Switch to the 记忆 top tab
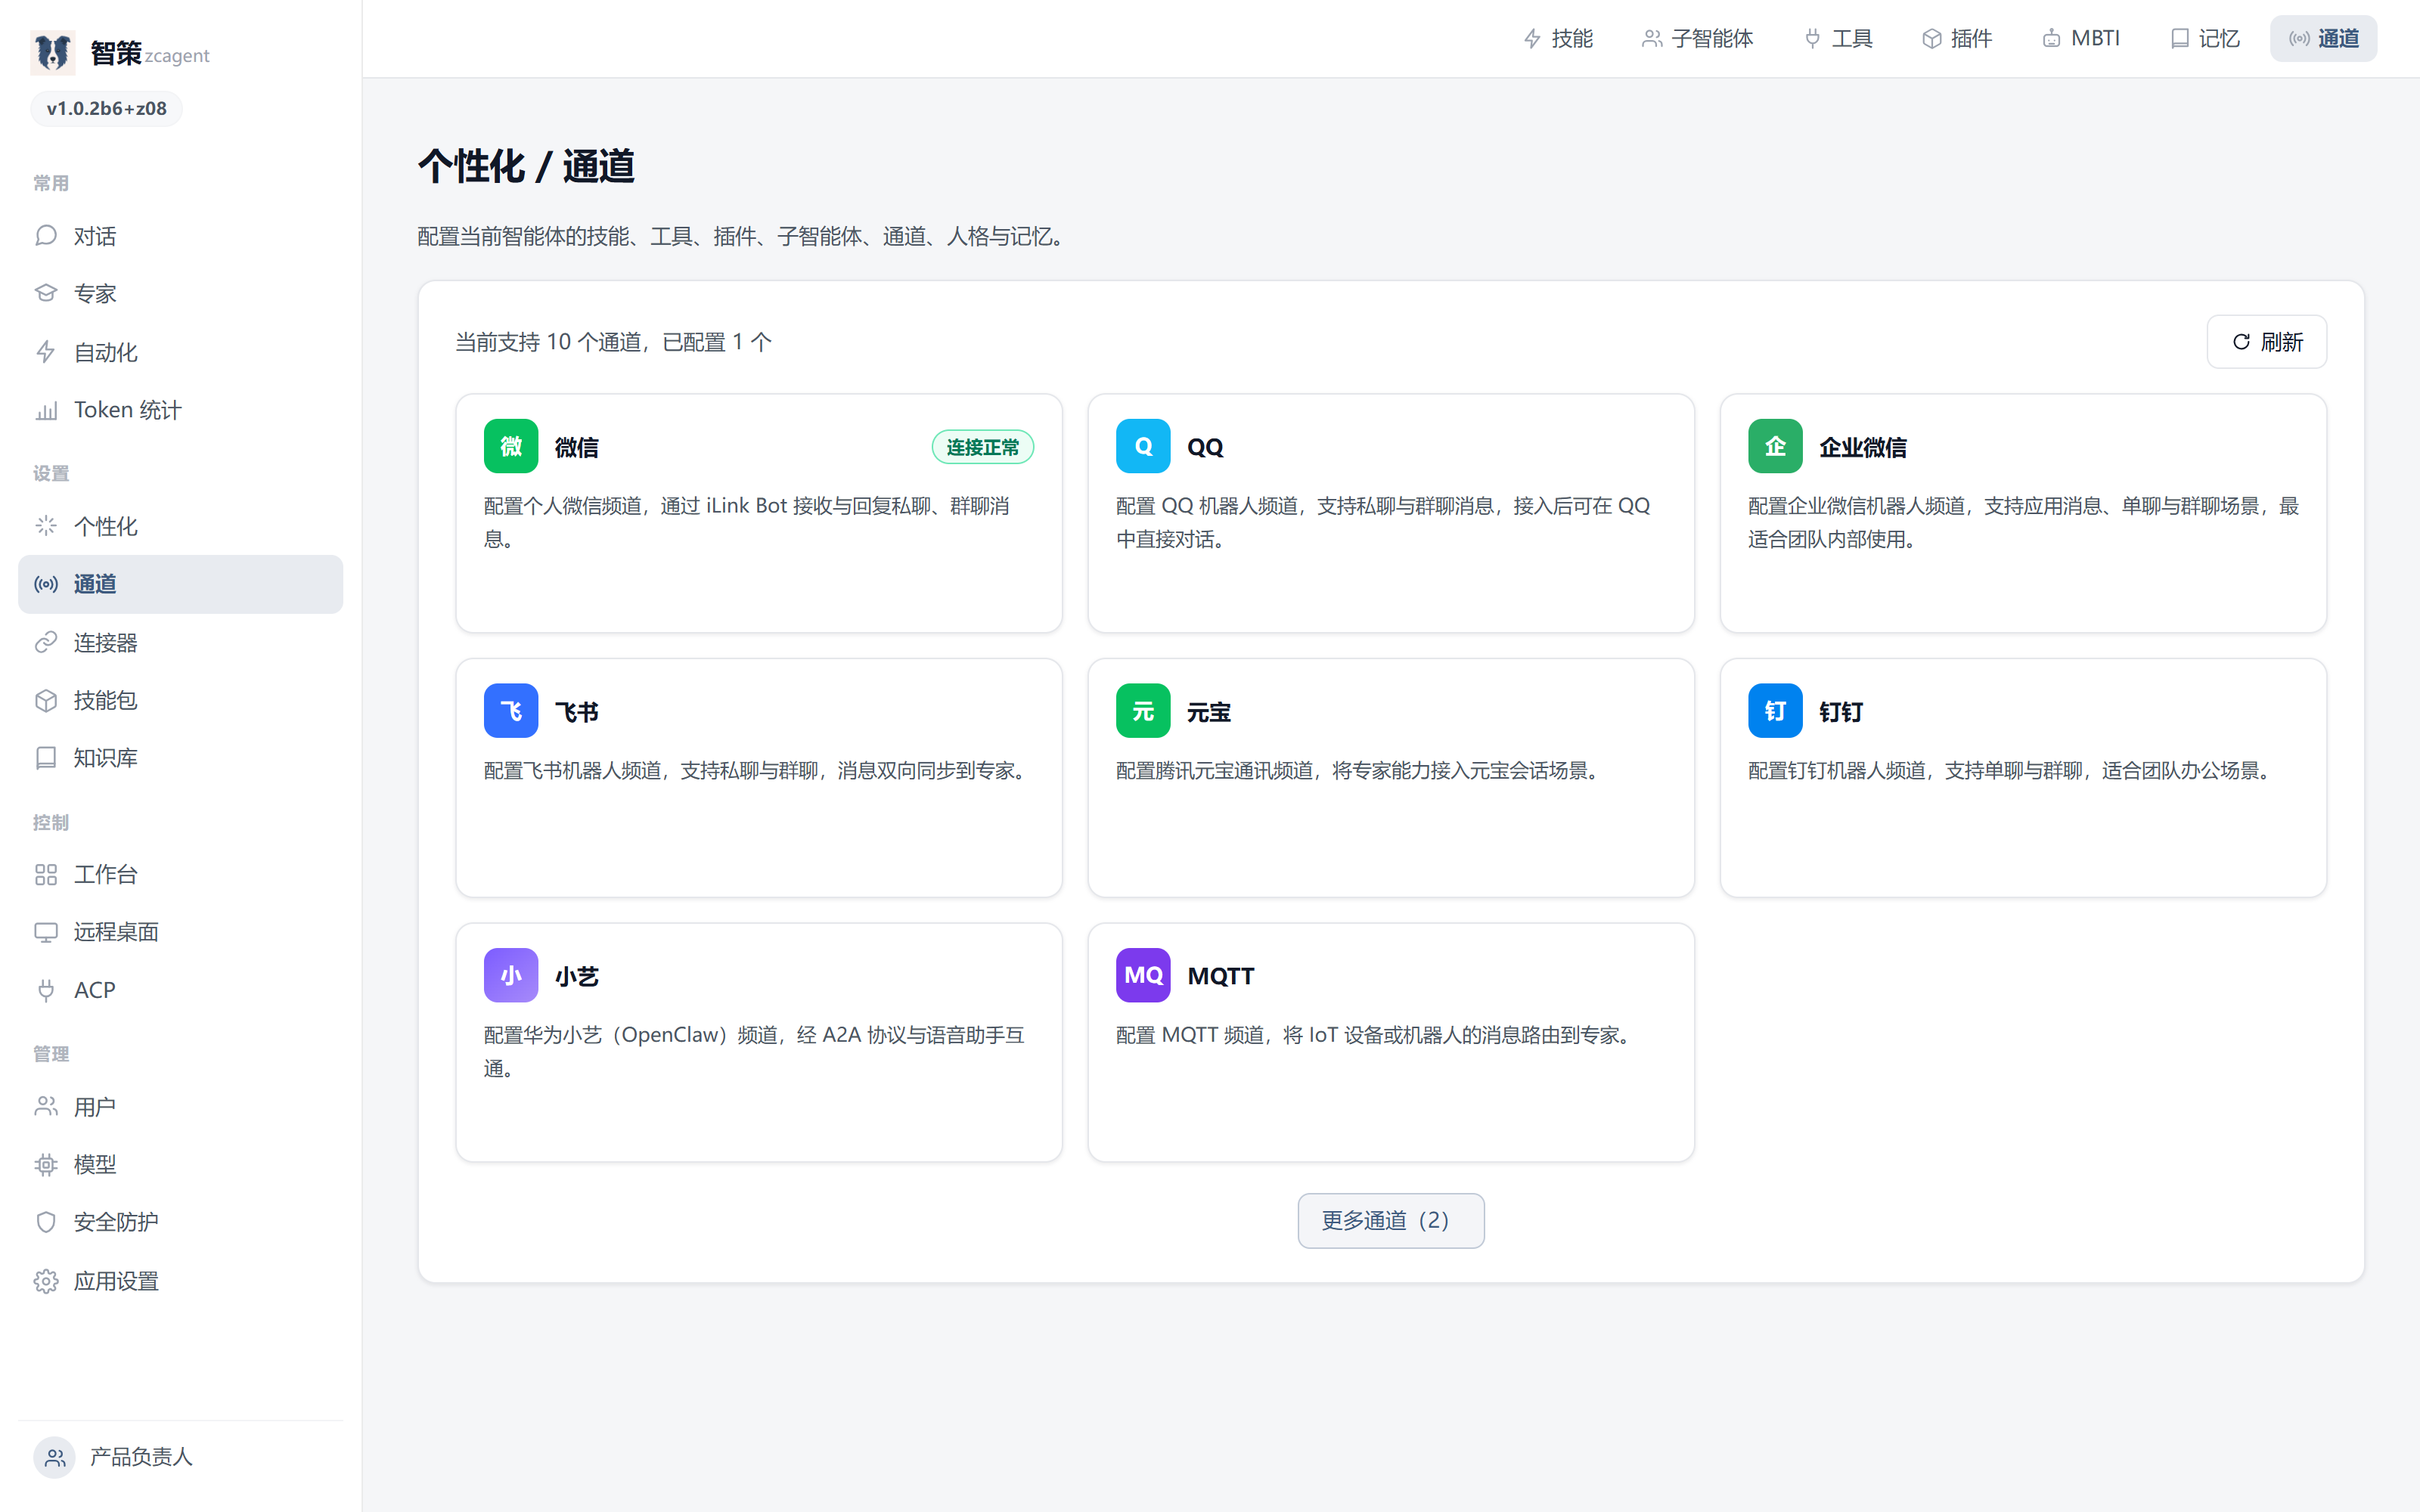This screenshot has height=1512, width=2420. (x=2205, y=38)
